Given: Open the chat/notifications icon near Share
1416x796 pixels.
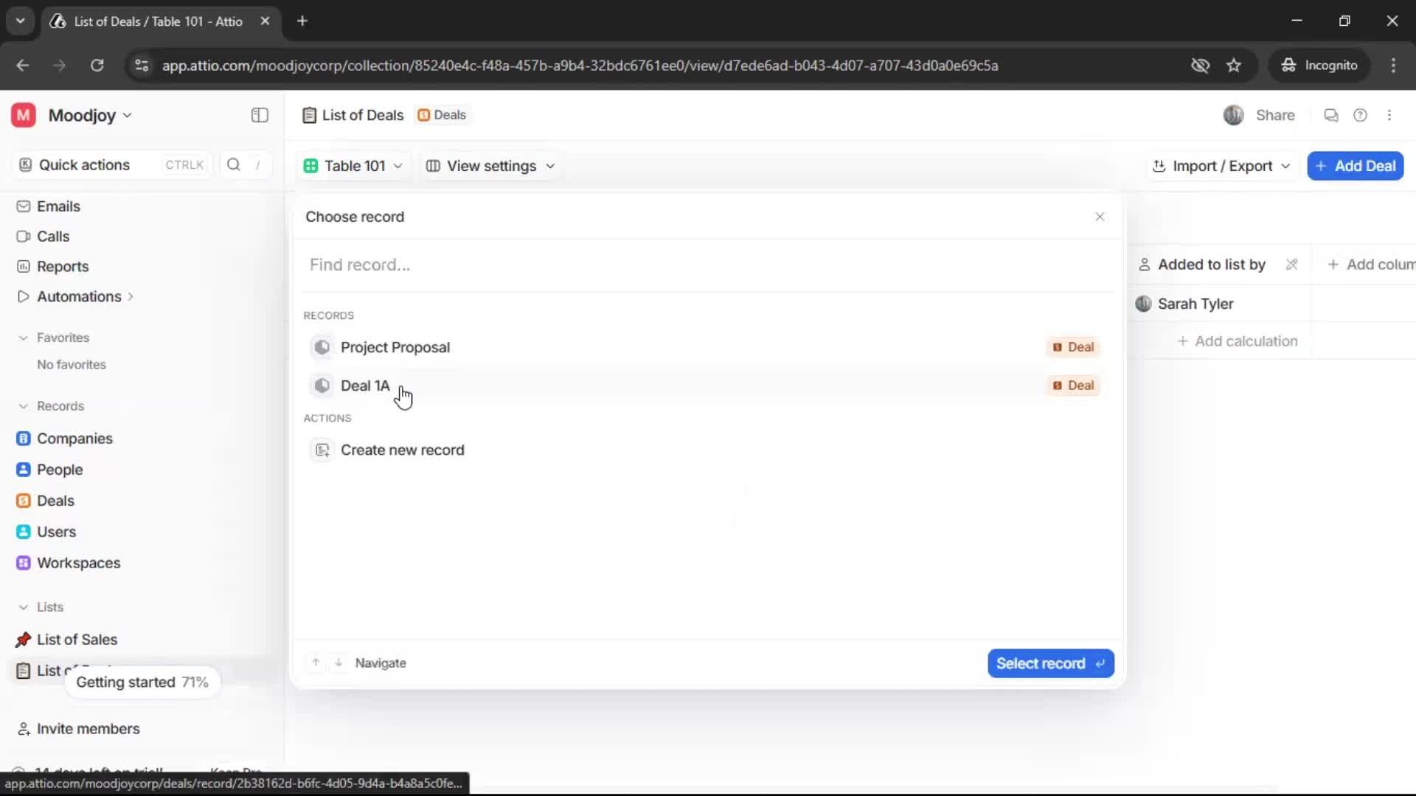Looking at the screenshot, I should [1330, 115].
